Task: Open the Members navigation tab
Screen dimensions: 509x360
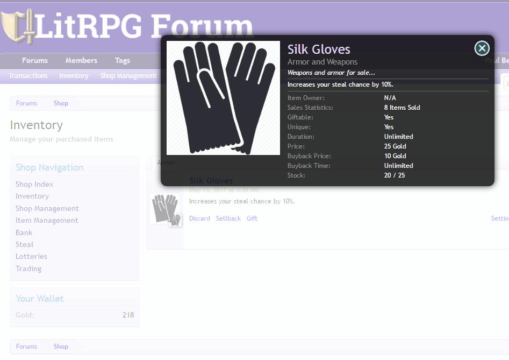Action: pos(81,61)
